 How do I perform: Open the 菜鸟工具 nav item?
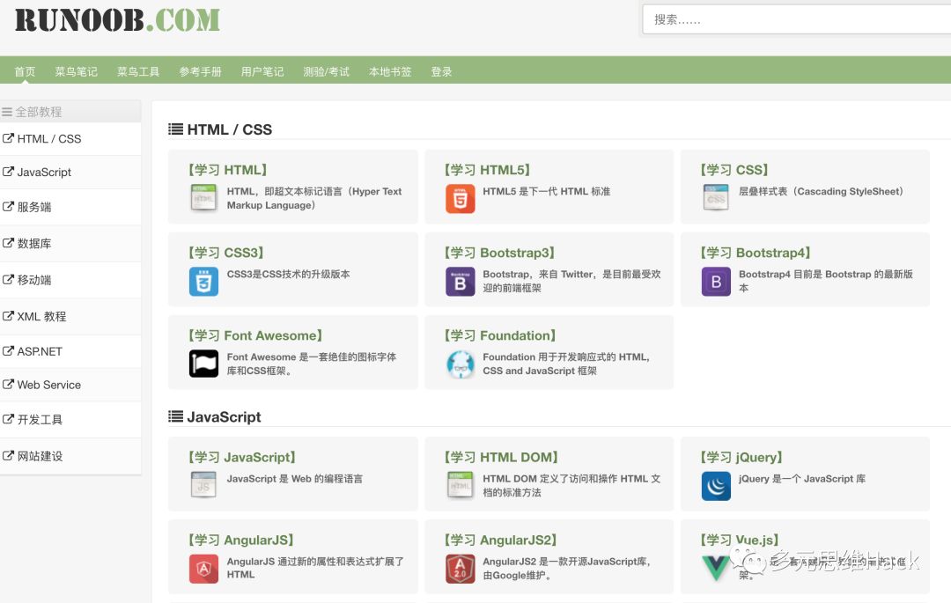point(138,71)
